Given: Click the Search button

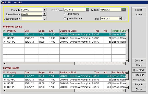Looking at the screenshot, I should [139, 10].
